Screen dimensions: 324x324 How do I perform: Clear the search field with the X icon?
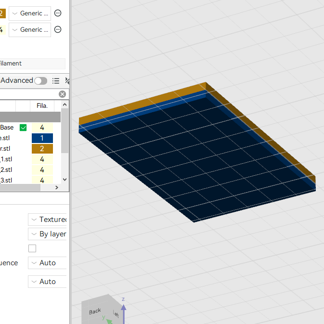point(62,94)
